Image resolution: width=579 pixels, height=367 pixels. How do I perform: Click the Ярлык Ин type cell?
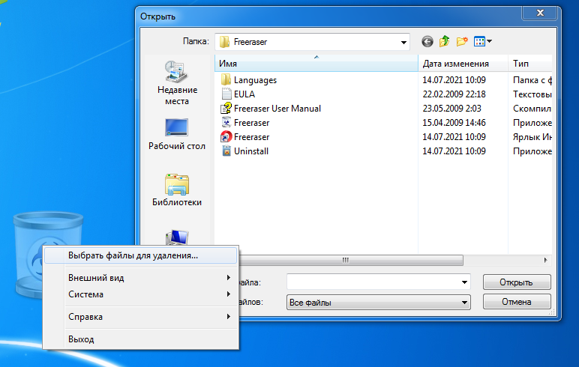532,137
